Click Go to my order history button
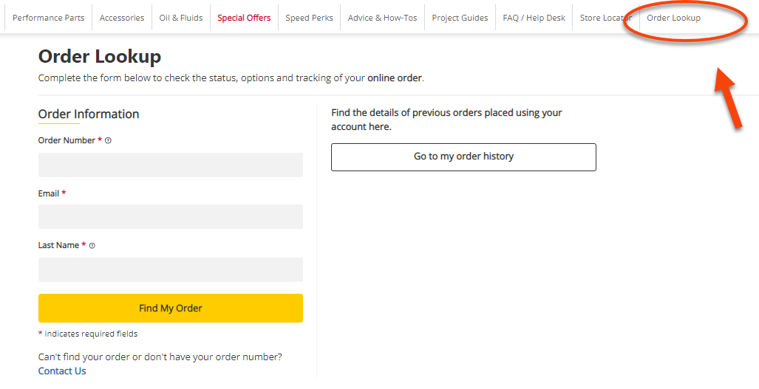Screen dimensions: 759x389 (x=463, y=156)
